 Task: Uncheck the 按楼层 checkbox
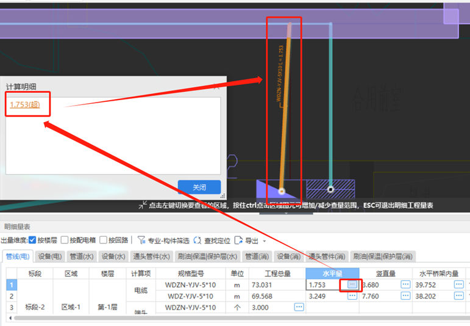(33, 241)
